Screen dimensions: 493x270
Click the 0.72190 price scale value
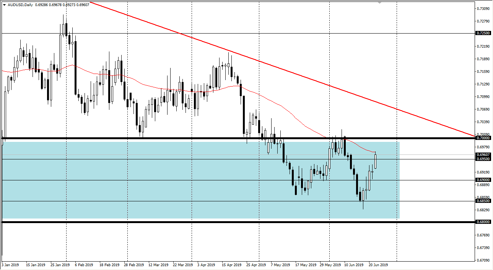coord(483,46)
